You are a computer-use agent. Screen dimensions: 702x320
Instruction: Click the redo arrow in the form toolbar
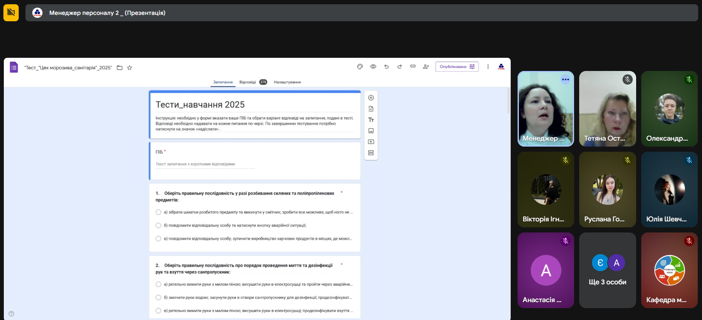click(399, 67)
